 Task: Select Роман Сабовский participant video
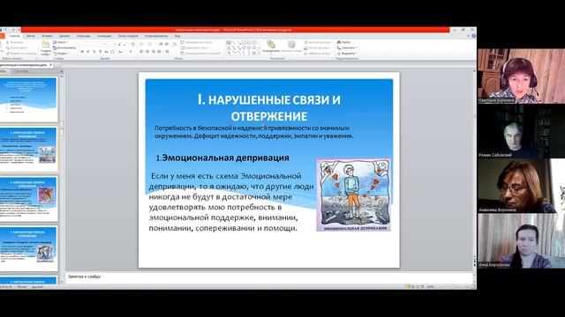521,131
